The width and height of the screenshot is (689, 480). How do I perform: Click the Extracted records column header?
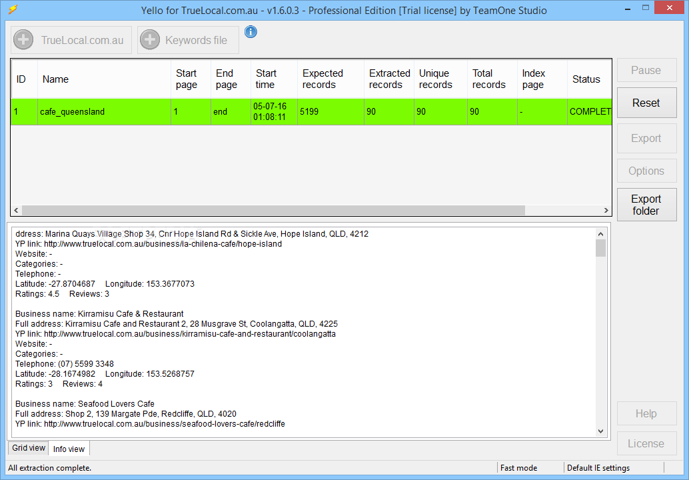[x=389, y=79]
